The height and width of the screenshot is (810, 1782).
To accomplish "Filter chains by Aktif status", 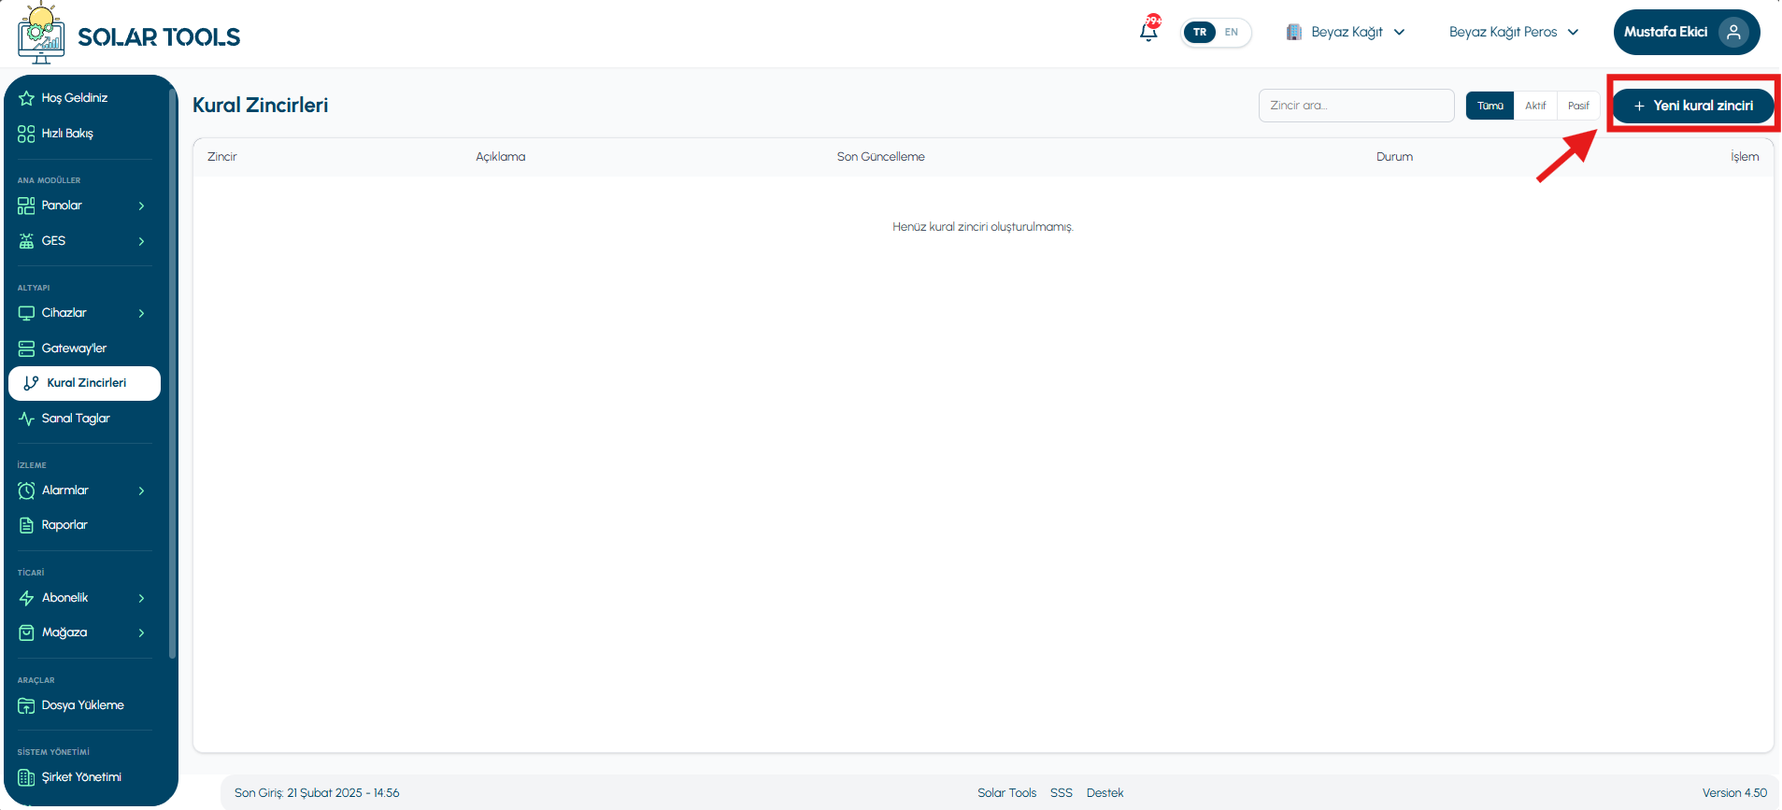I will click(x=1535, y=106).
